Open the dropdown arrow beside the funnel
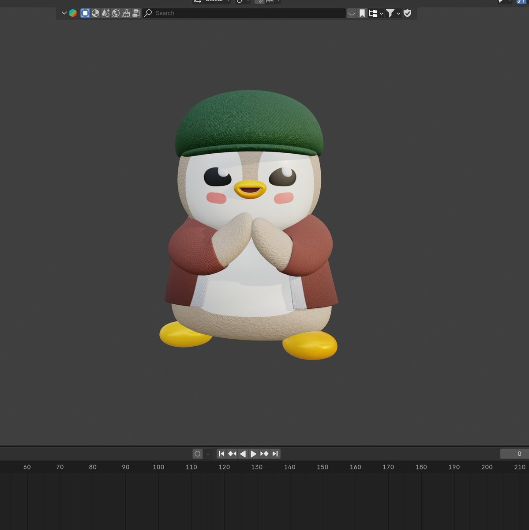Viewport: 529px width, 530px height. (398, 14)
